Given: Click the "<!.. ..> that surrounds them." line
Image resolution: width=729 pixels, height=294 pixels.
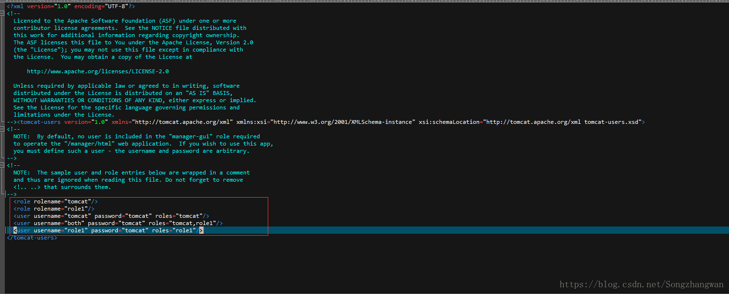Looking at the screenshot, I should coord(62,187).
